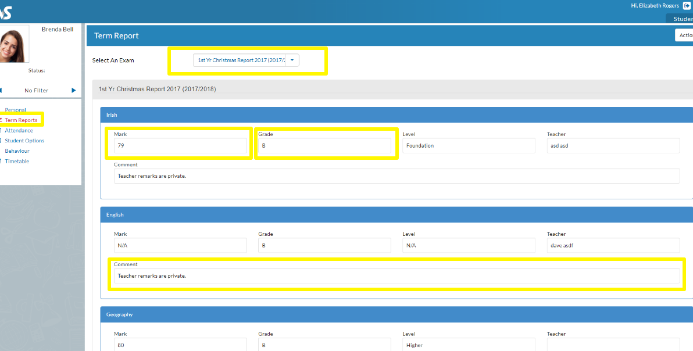Click the Irish Level field showing Foundation
The width and height of the screenshot is (693, 351).
469,146
